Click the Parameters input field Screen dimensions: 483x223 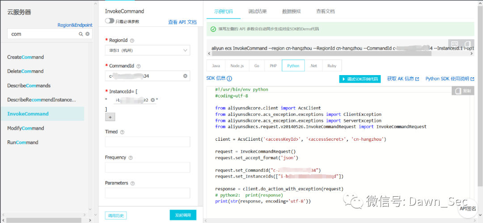tap(148, 193)
